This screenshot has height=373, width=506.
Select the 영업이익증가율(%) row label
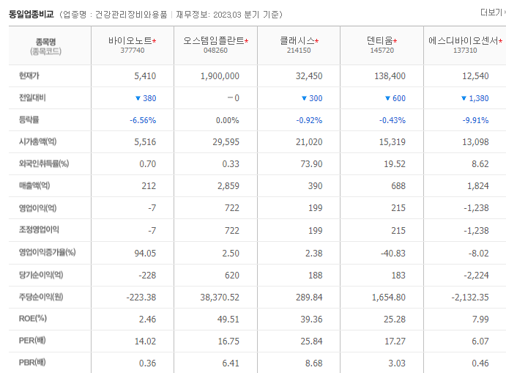47,252
